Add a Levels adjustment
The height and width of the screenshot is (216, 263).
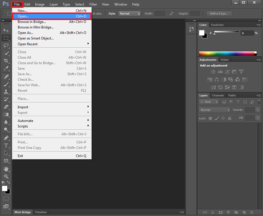coord(220,71)
